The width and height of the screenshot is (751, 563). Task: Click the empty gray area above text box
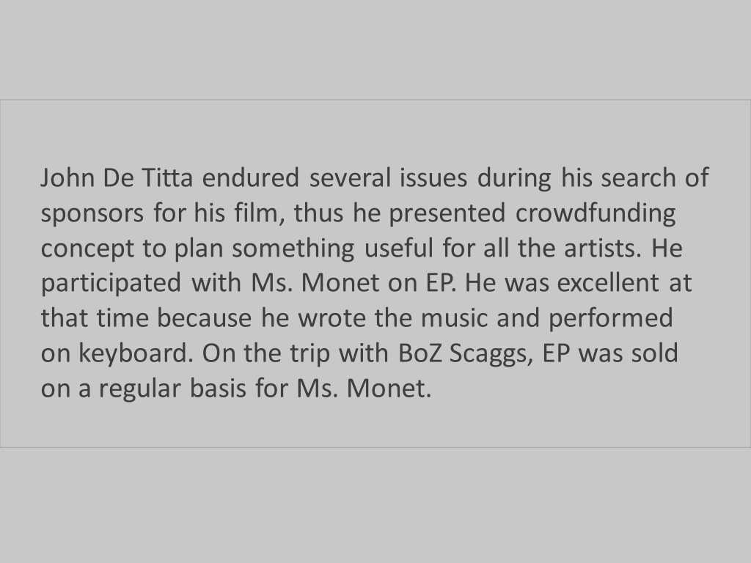pos(375,50)
